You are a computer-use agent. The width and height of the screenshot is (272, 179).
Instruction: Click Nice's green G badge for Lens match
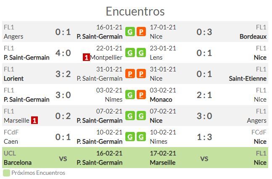coord(141,53)
